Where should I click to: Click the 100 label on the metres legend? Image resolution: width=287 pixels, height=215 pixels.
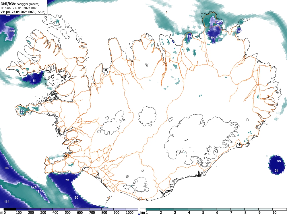(19, 213)
